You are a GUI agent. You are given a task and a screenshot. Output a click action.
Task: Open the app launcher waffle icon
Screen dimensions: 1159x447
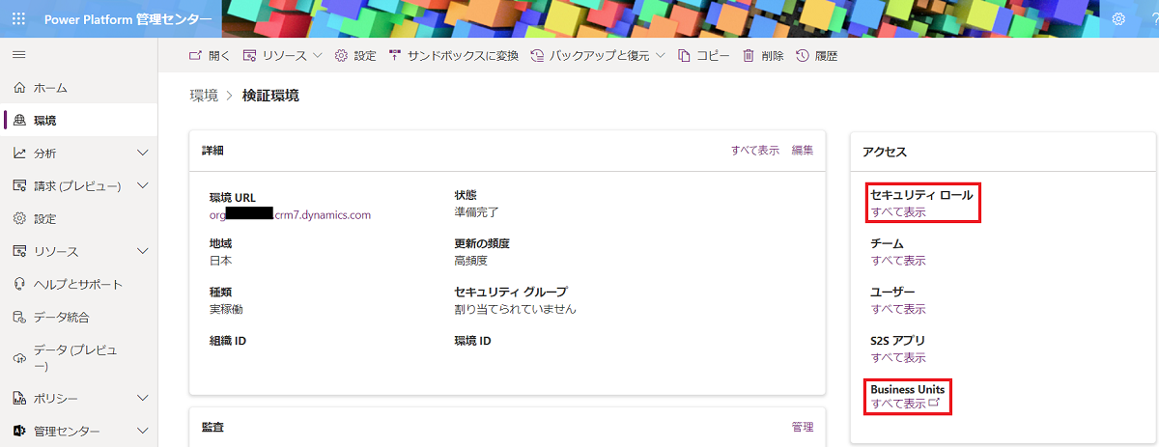pos(18,18)
